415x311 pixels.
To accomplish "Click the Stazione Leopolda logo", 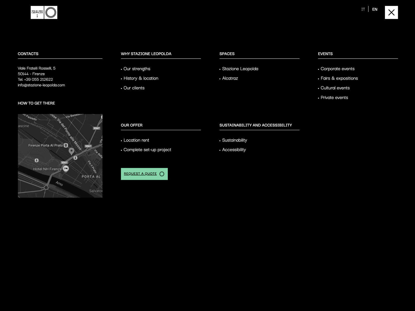I will (44, 12).
